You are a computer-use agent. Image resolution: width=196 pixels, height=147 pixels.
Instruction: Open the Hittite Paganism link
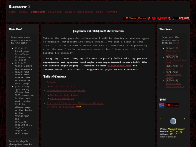(62, 99)
